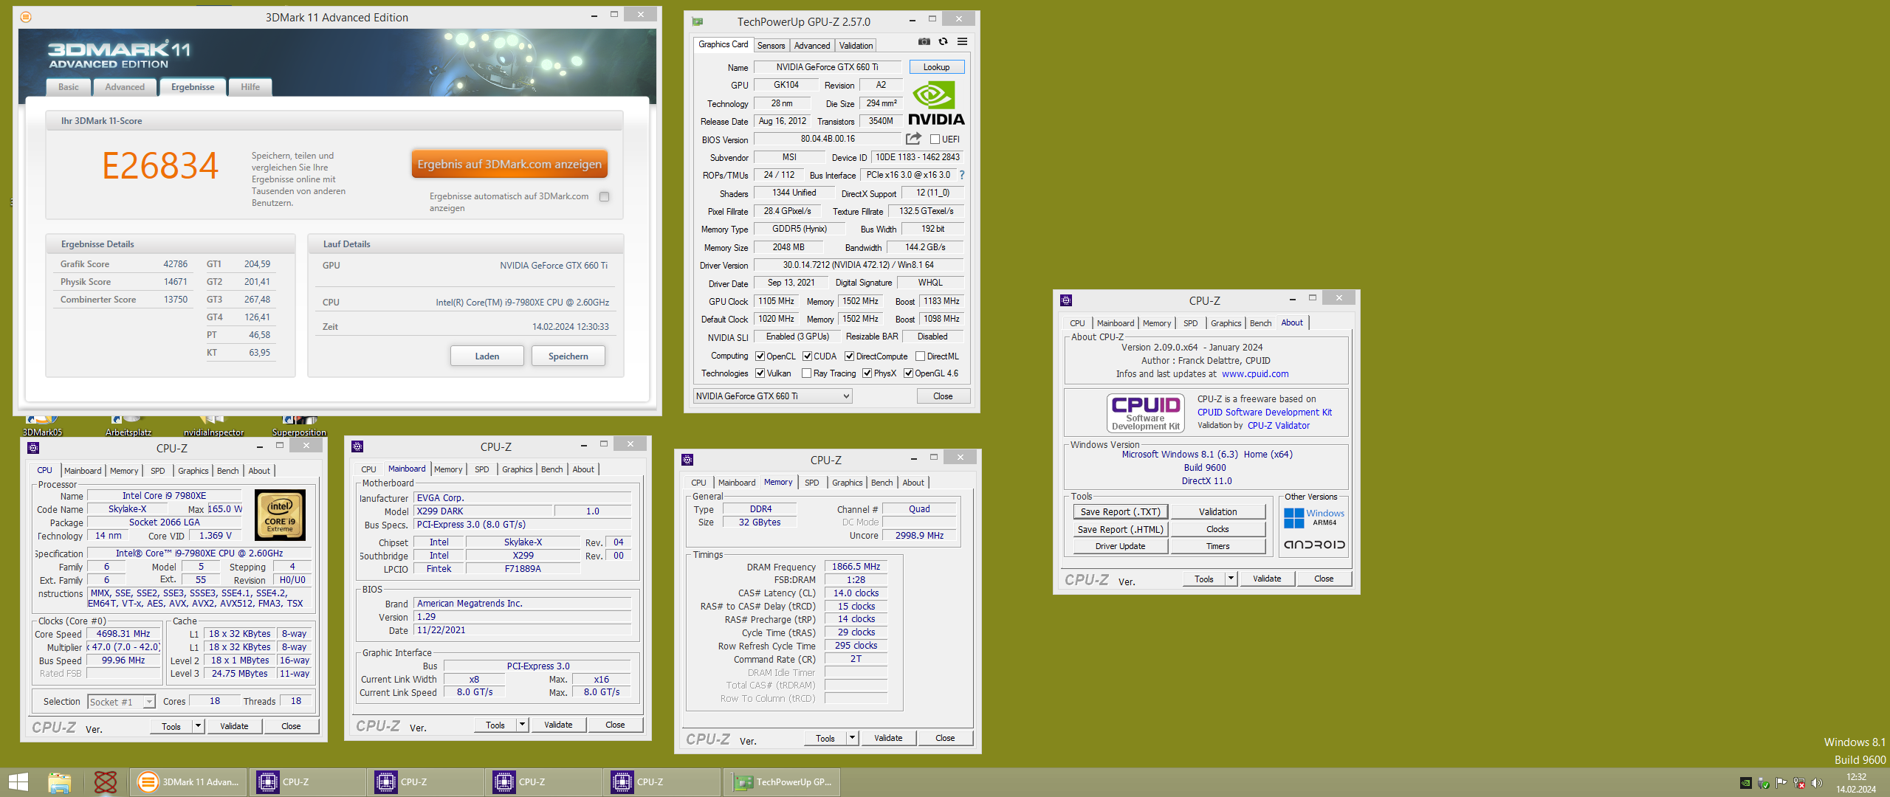Click Save Report (.TXT) button

(1120, 511)
